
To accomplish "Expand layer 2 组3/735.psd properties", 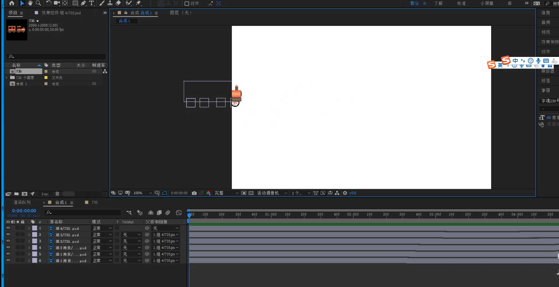I will tap(29, 235).
